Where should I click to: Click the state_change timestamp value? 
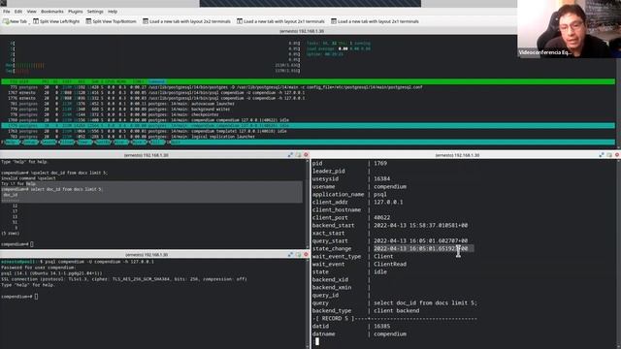(420, 248)
